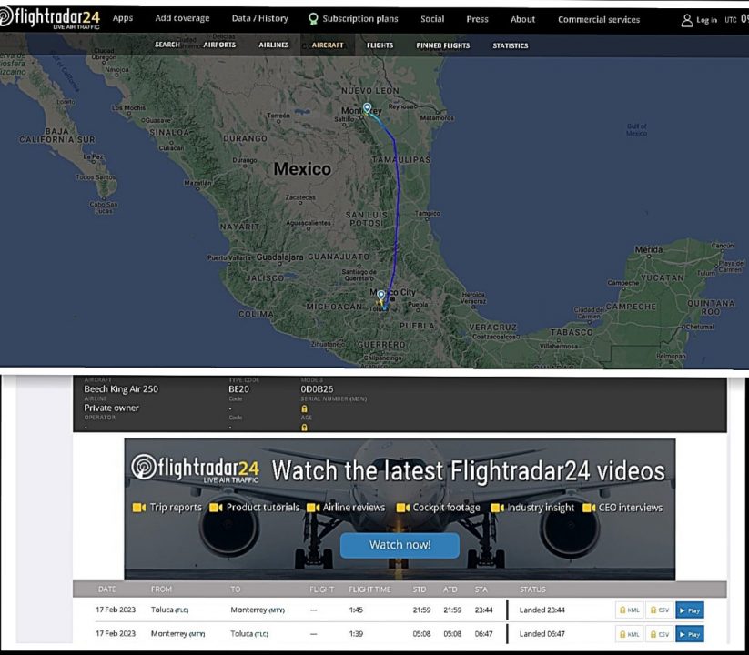Open Subscription plans page
Viewport: 749px width, 655px height.
(x=360, y=18)
